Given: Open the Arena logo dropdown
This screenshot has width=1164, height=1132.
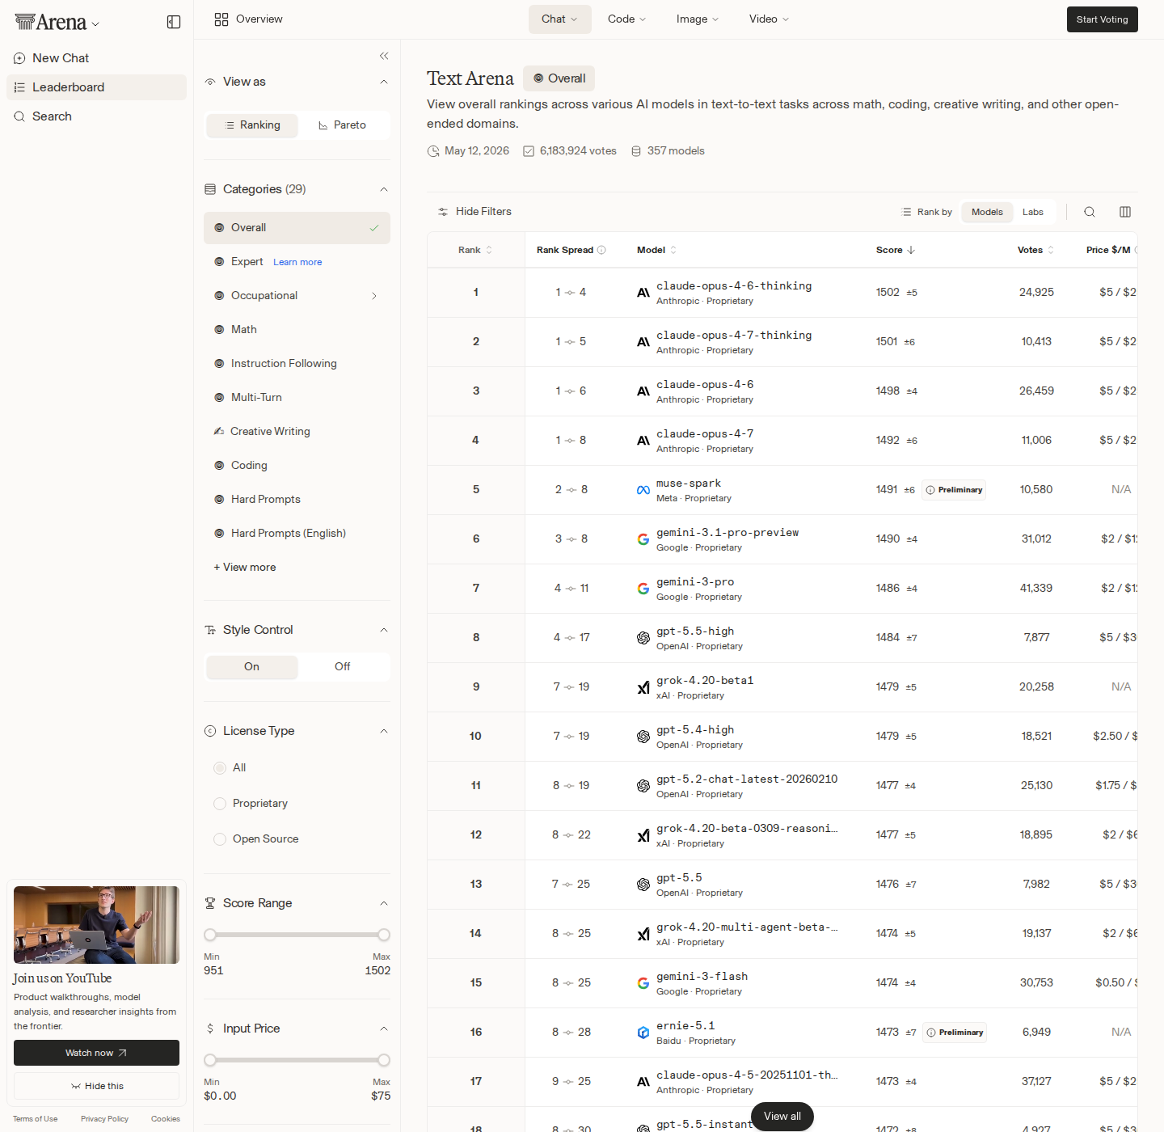Looking at the screenshot, I should pos(95,24).
